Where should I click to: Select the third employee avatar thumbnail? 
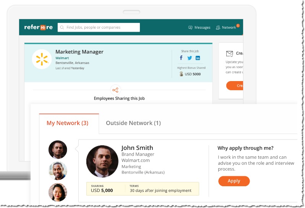tap(58, 192)
